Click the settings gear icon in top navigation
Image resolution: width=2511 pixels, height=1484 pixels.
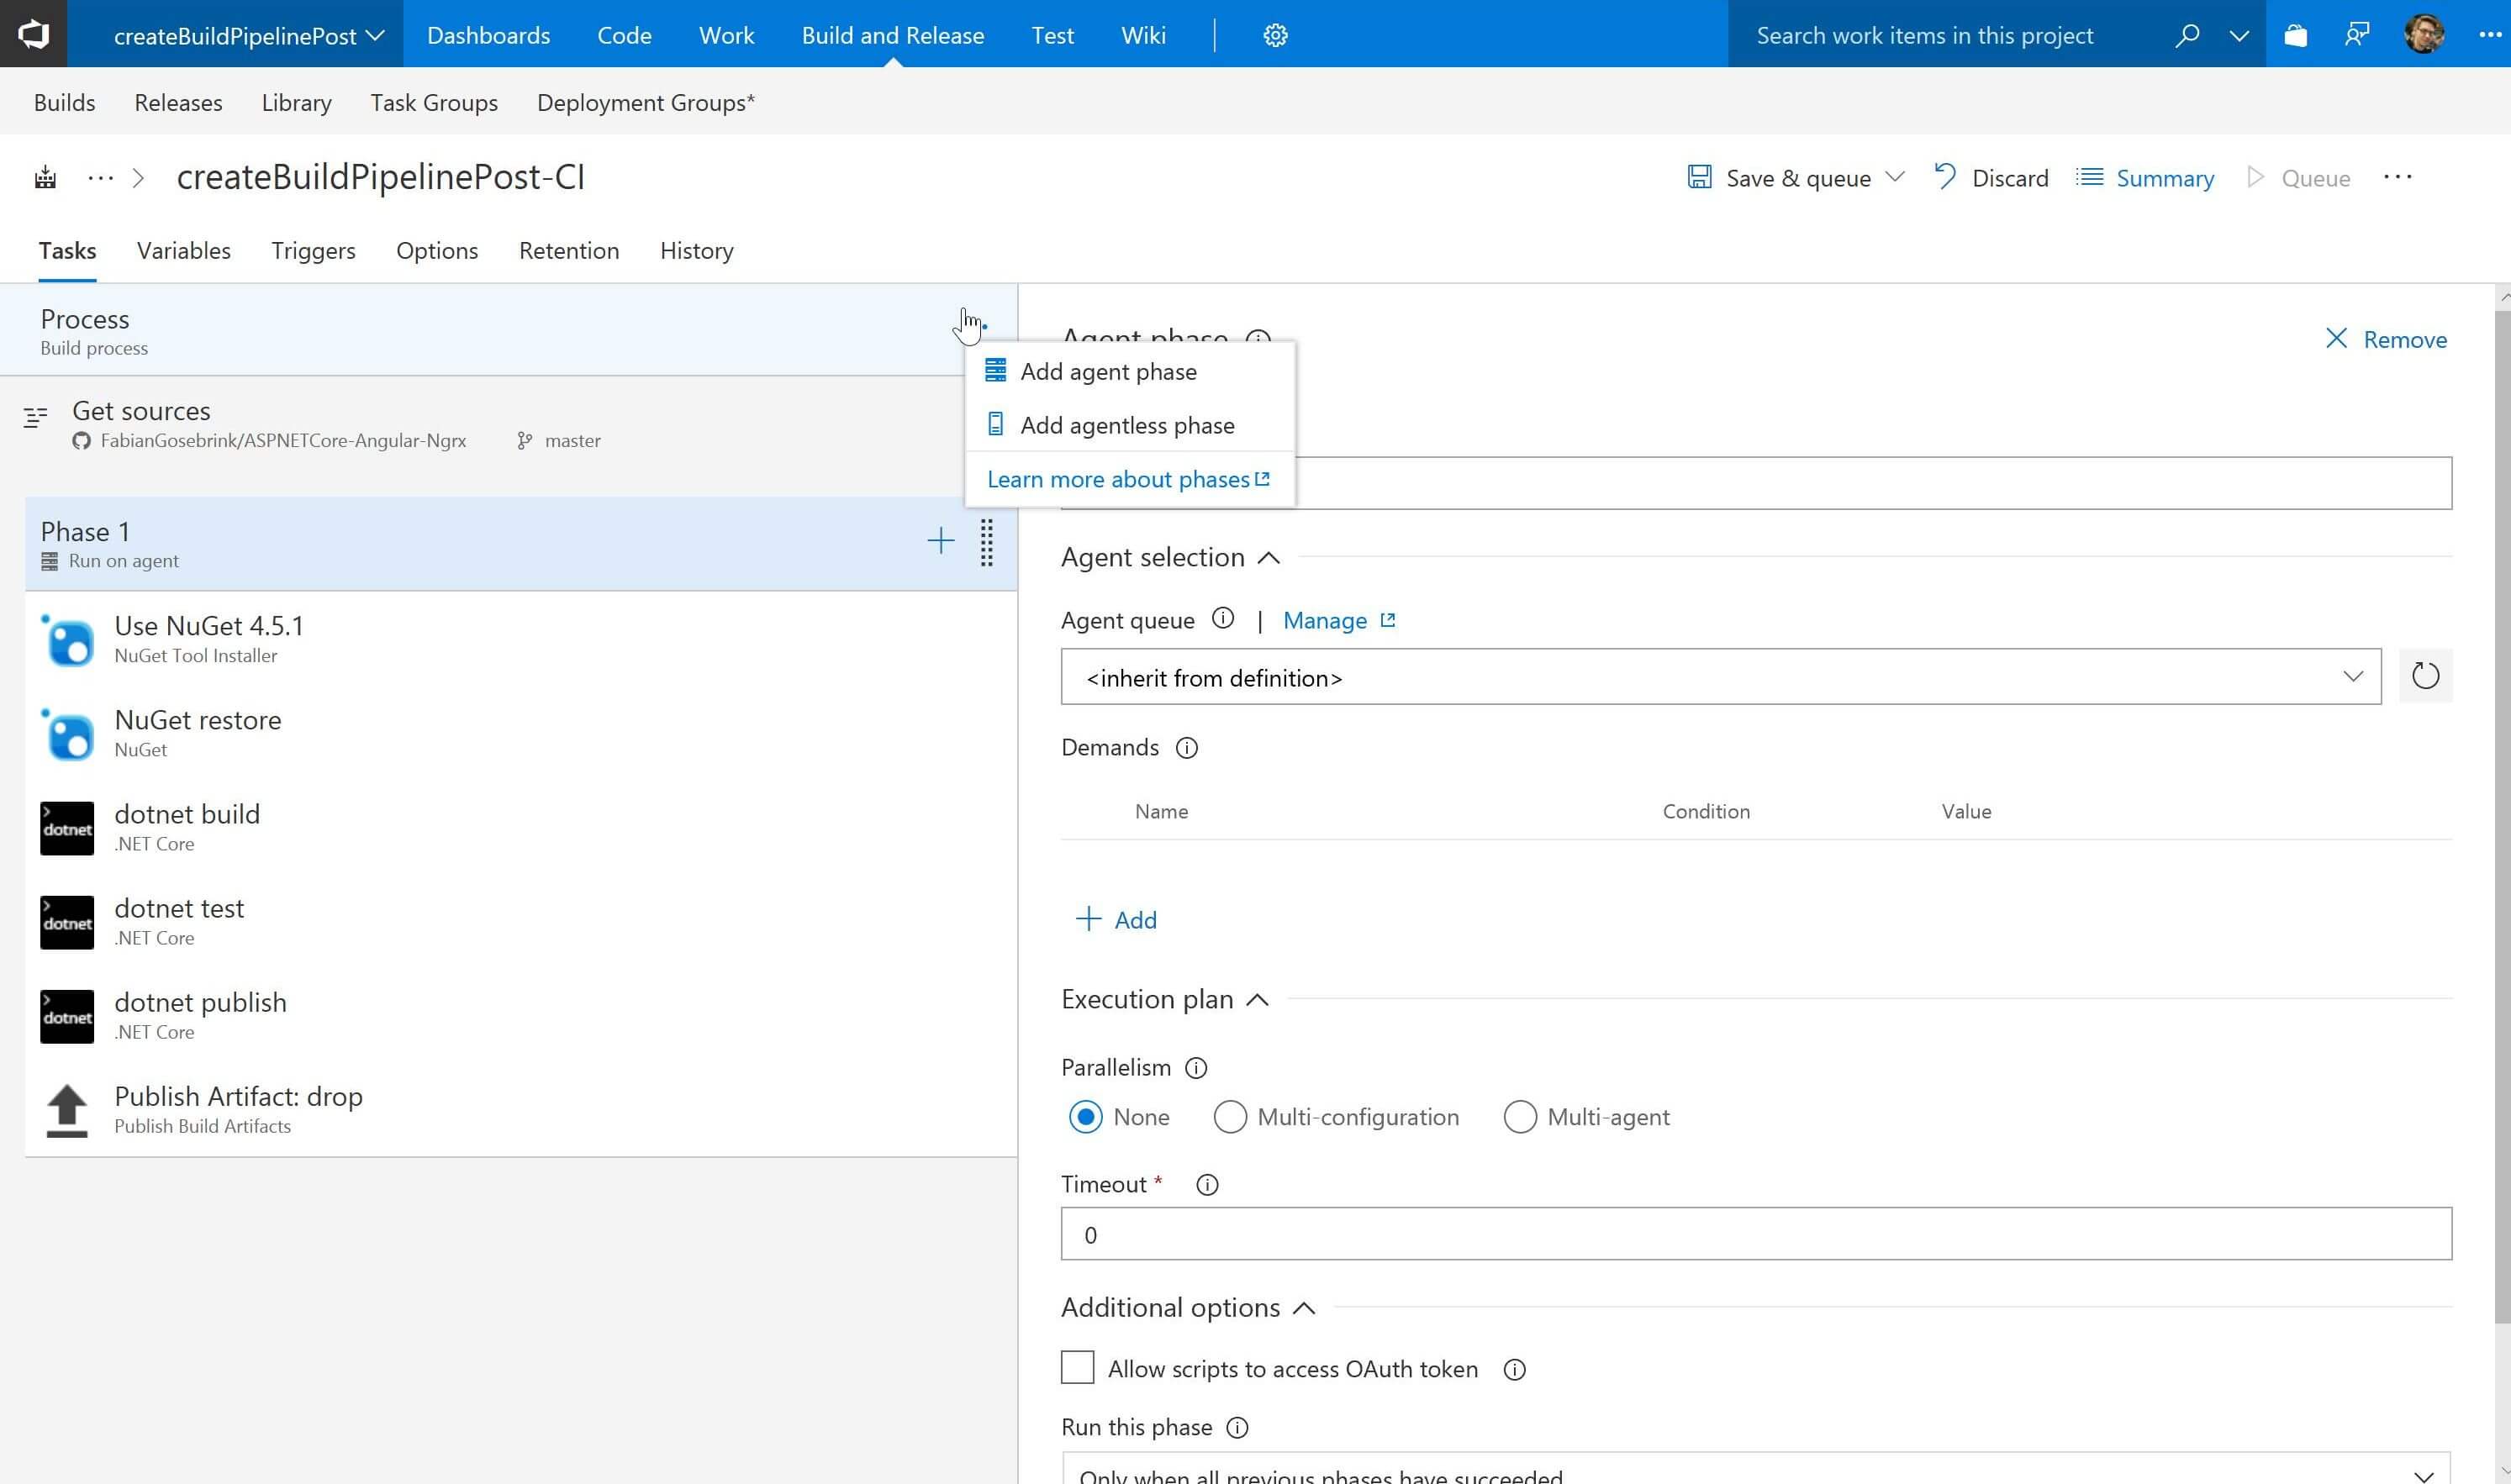tap(1274, 36)
